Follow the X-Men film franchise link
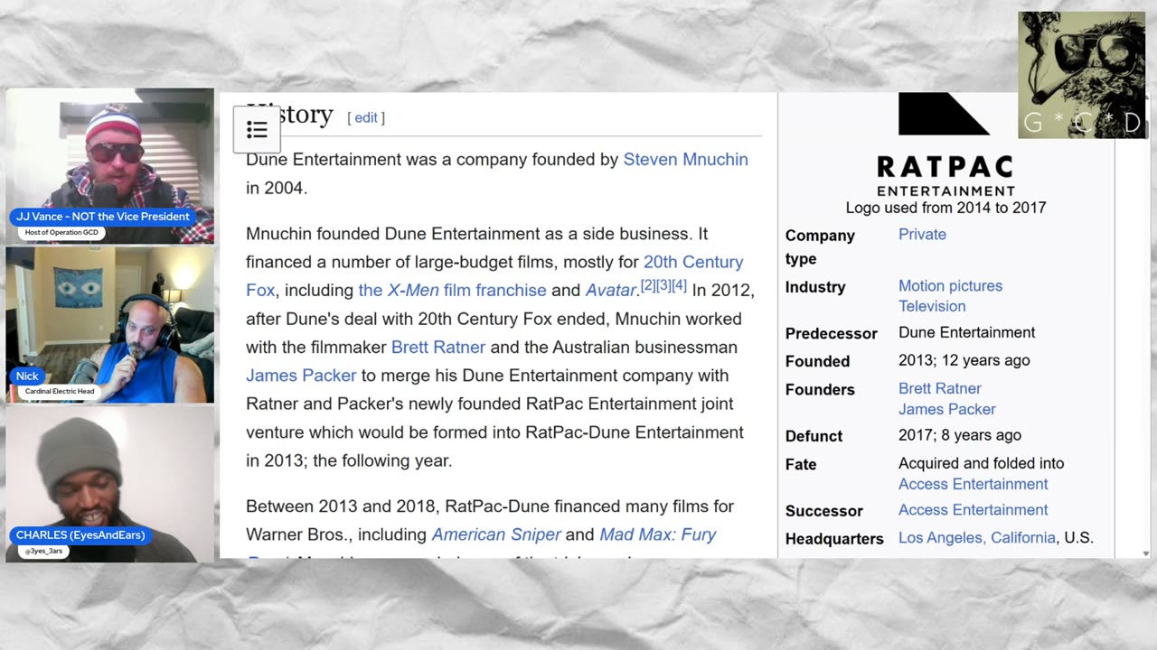 coord(452,290)
